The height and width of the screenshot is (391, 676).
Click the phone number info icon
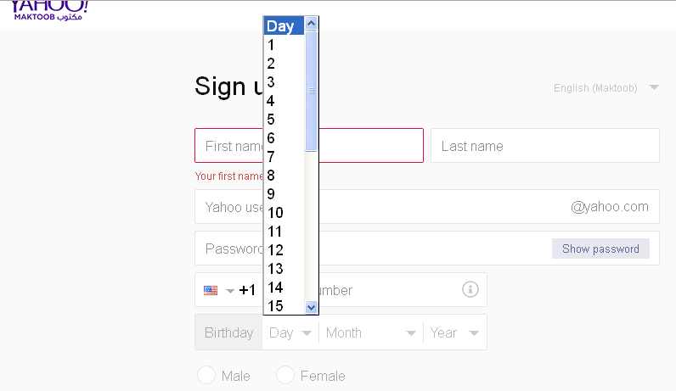[470, 290]
